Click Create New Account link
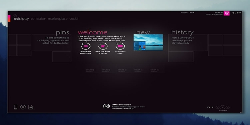This screenshot has width=250, height=125. pyautogui.click(x=214, y=14)
